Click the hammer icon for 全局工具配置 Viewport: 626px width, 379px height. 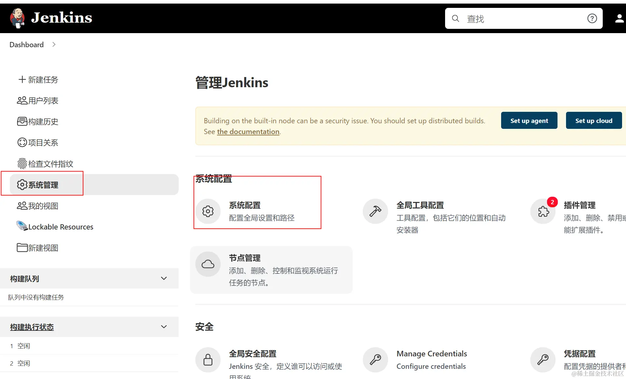click(375, 211)
